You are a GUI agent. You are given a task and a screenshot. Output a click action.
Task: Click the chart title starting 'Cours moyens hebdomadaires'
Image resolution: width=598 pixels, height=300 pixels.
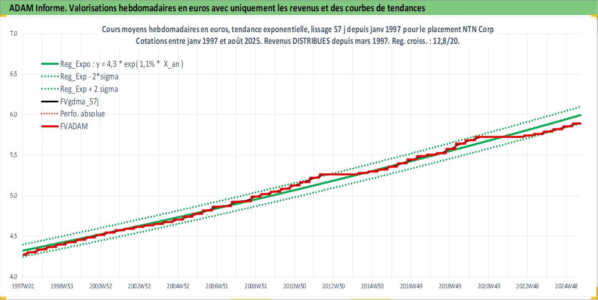coord(298,30)
